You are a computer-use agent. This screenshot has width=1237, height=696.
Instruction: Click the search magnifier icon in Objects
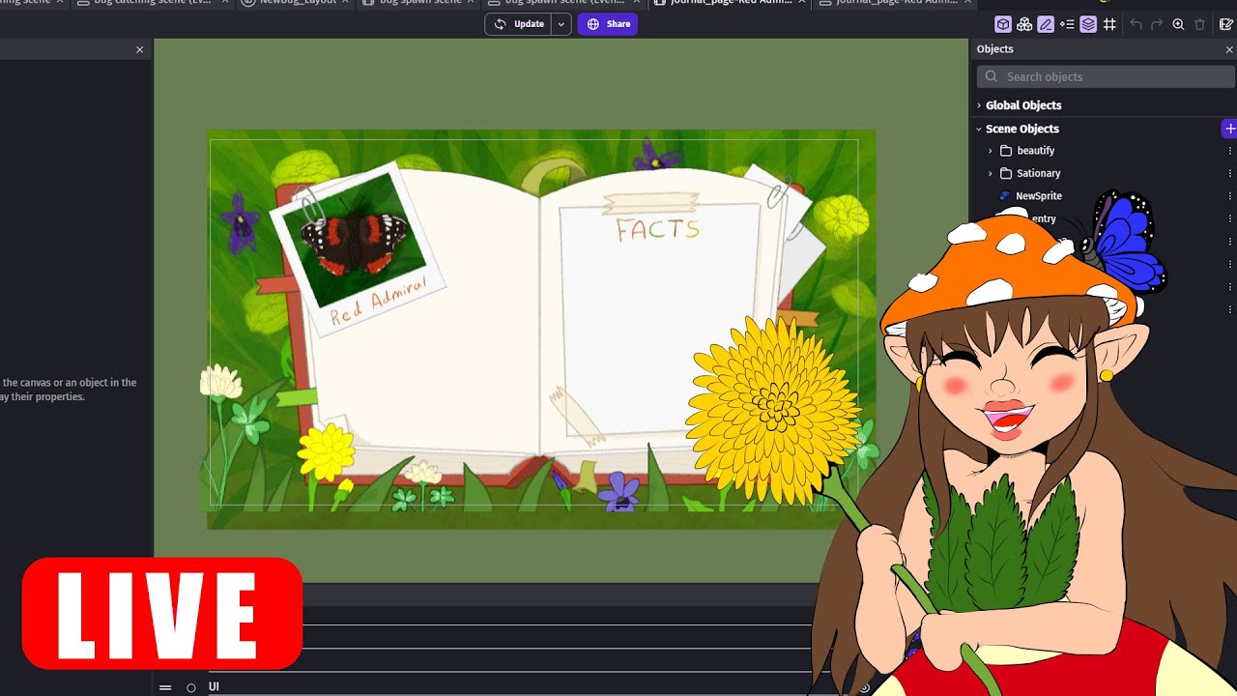992,76
